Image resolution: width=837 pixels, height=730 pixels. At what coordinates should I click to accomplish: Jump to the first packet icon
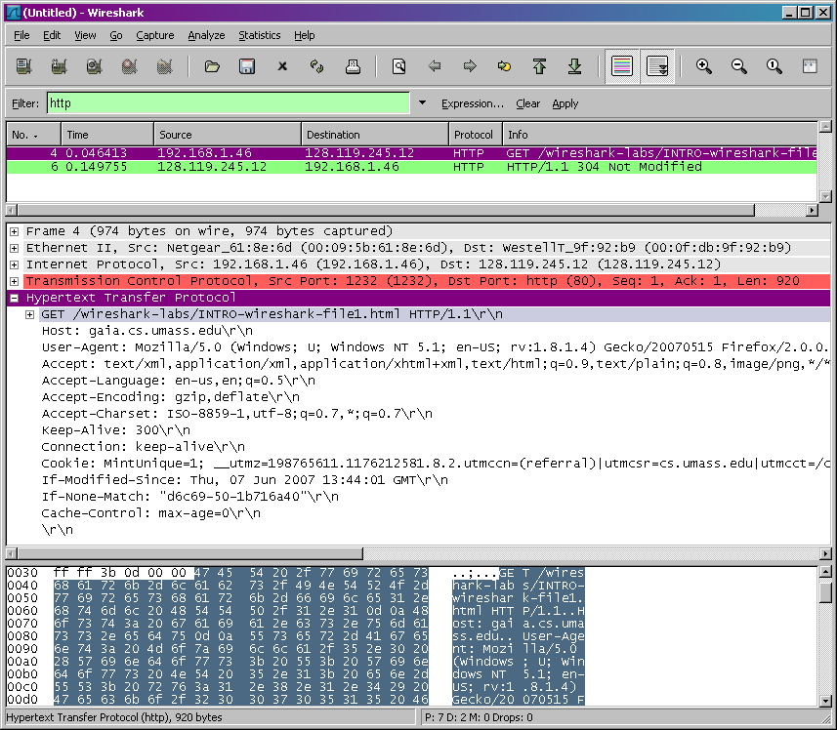click(x=540, y=66)
